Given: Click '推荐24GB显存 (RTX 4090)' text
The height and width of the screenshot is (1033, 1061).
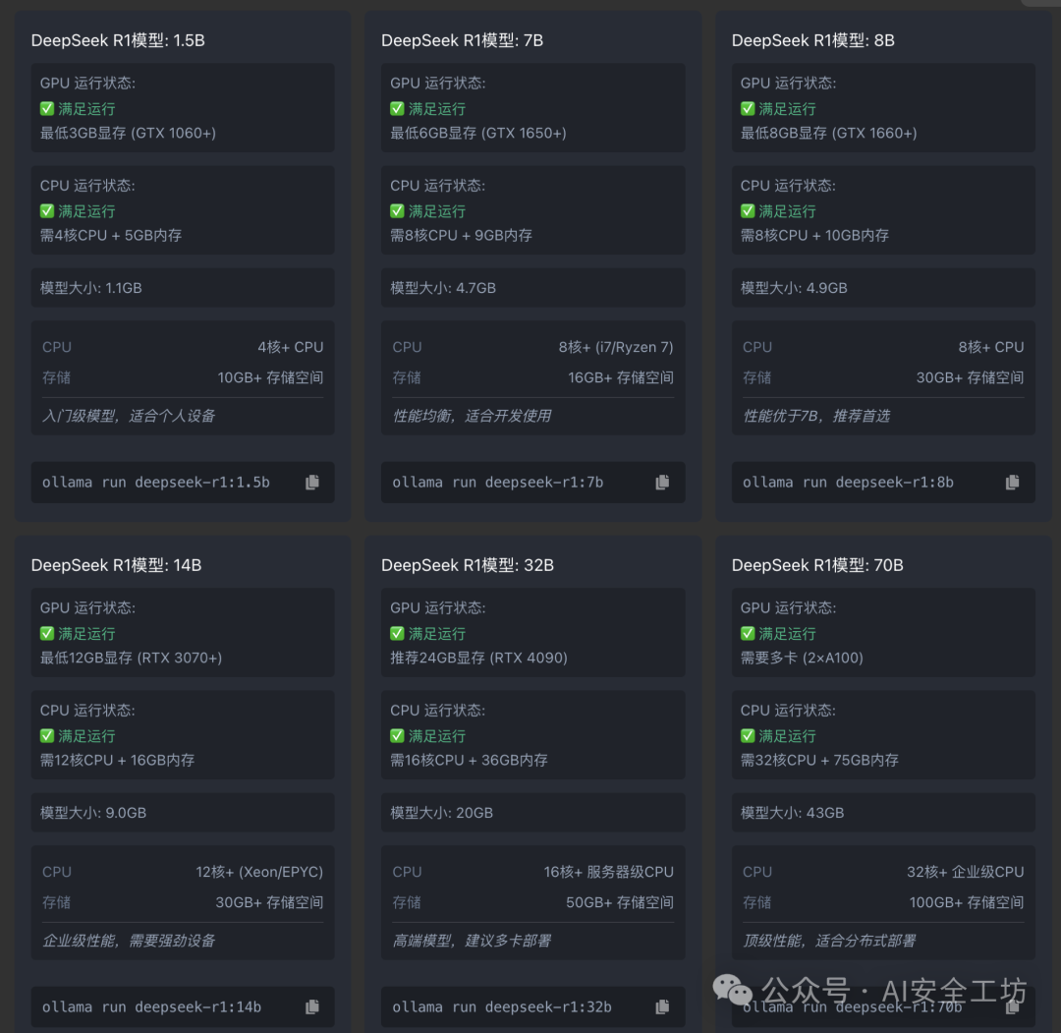Looking at the screenshot, I should coord(479,658).
